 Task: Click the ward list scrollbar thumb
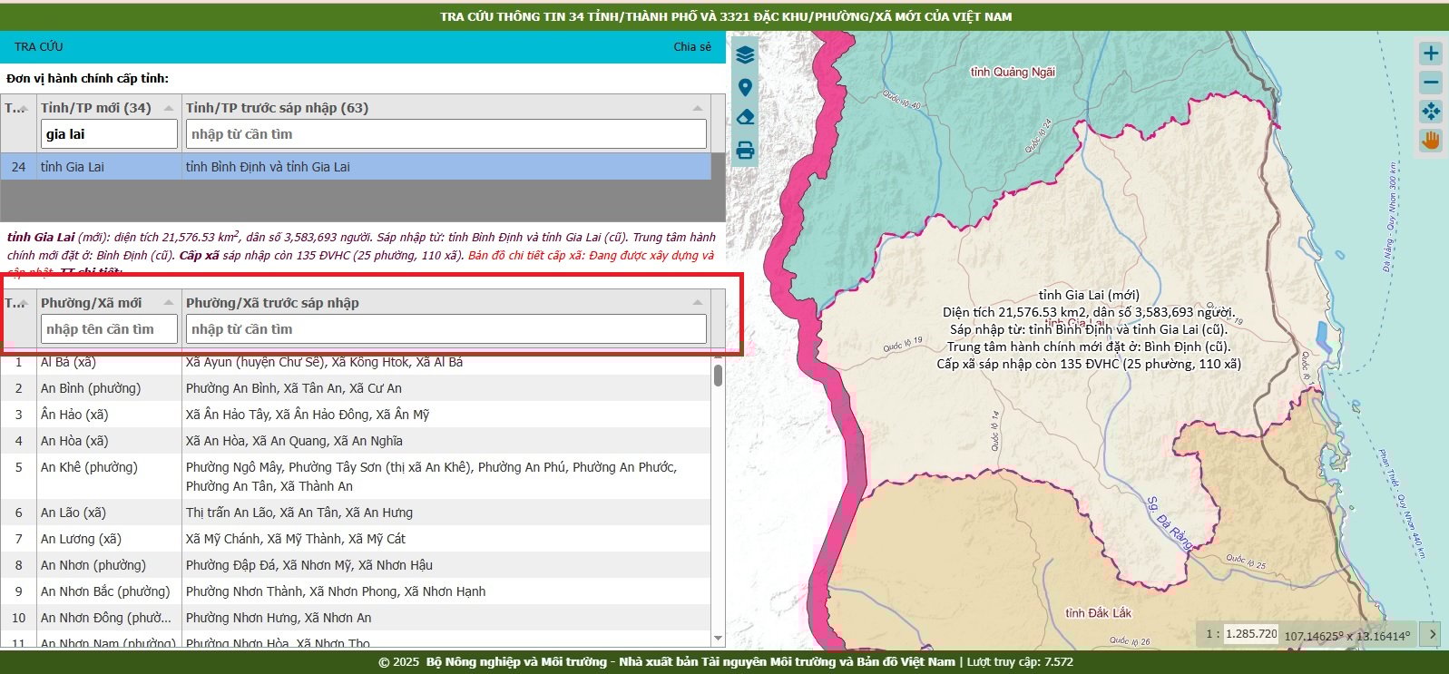tap(719, 375)
